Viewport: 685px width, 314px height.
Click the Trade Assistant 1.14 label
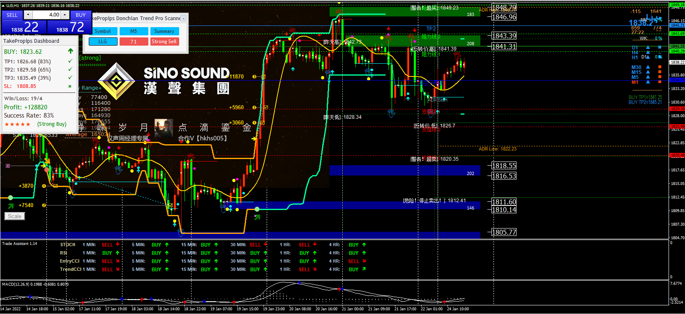(20, 244)
